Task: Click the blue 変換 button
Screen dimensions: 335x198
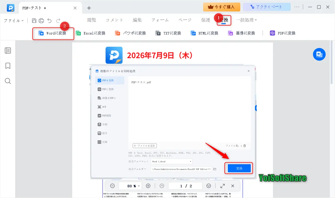Action: coord(239,168)
